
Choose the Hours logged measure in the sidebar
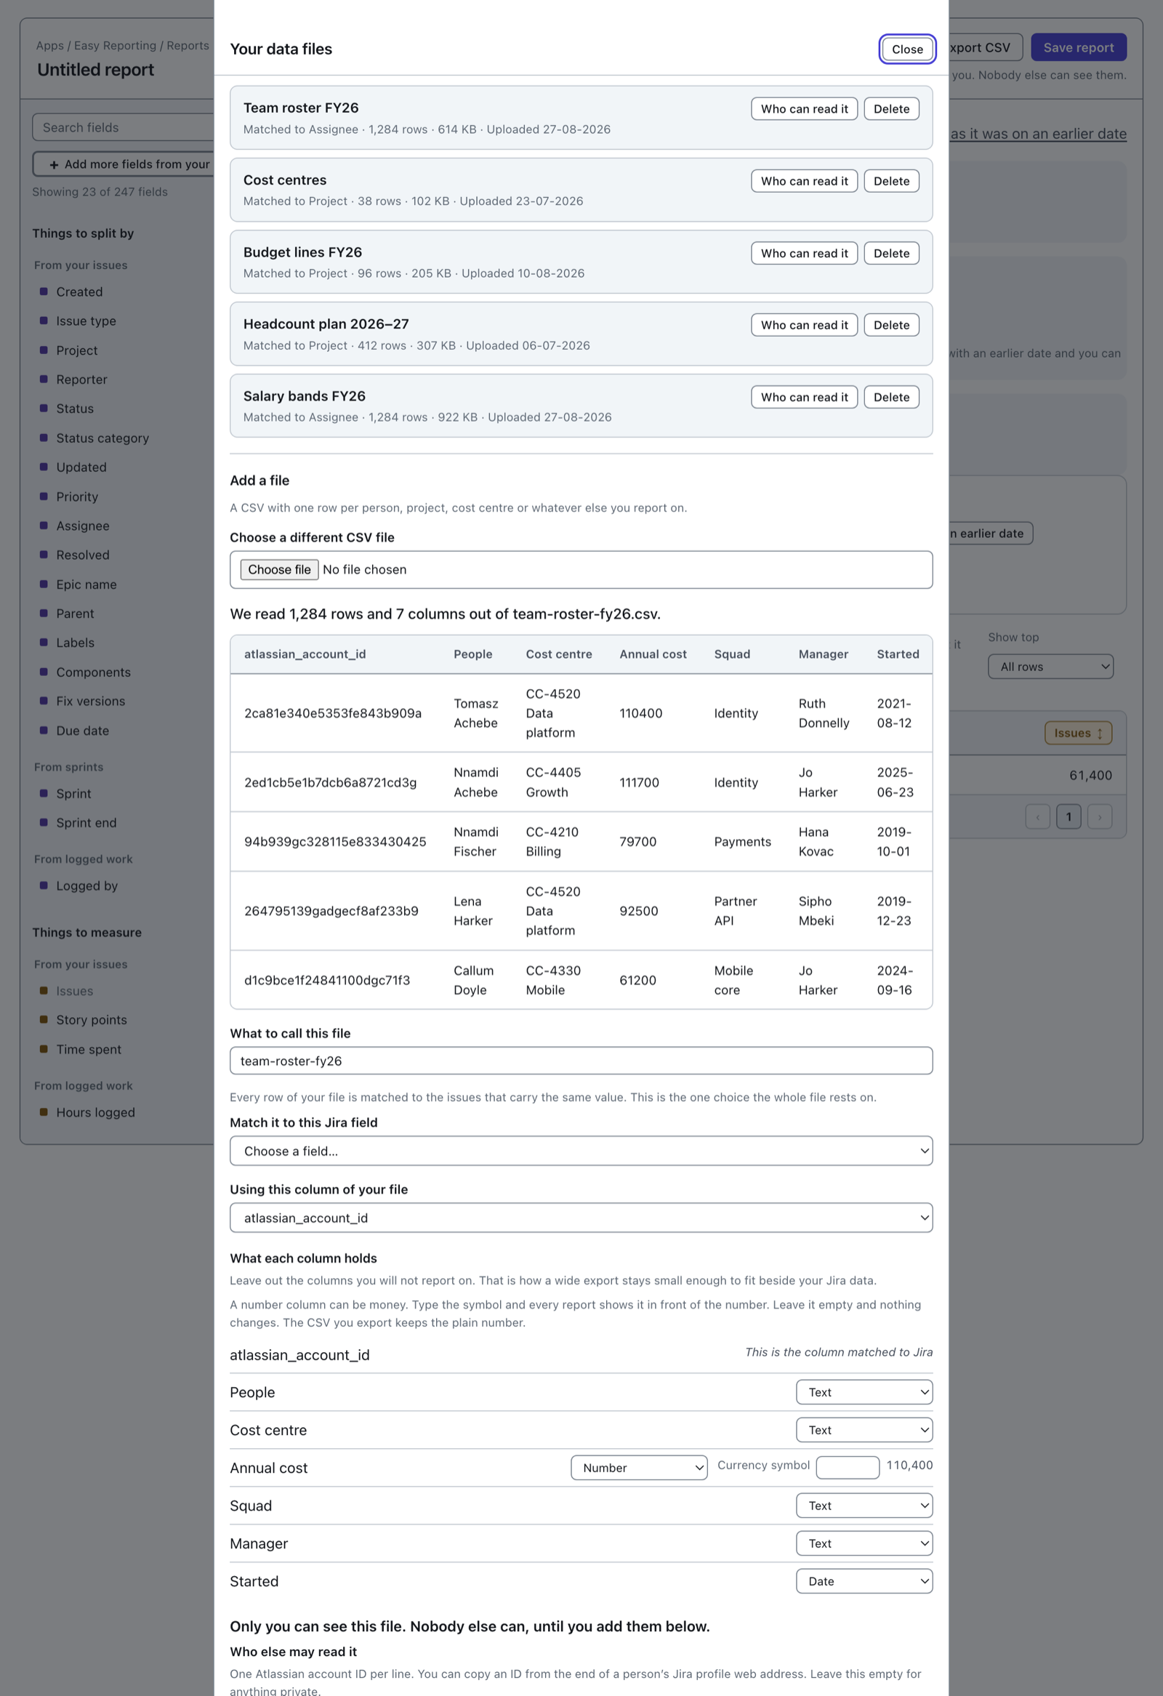95,1113
